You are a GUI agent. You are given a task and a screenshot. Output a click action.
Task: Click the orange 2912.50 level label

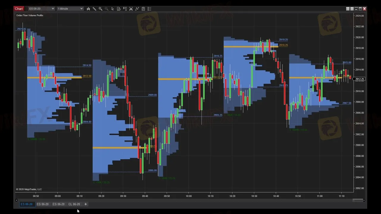87,76
